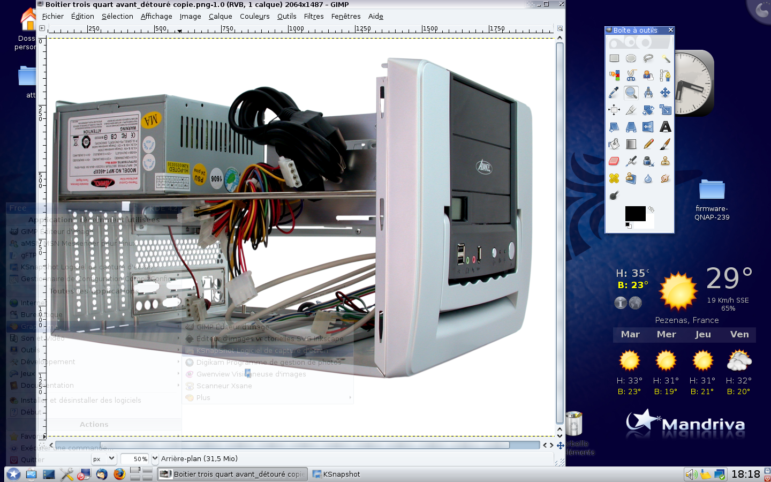Select the Text tool in the toolbox
771x482 pixels.
point(666,127)
